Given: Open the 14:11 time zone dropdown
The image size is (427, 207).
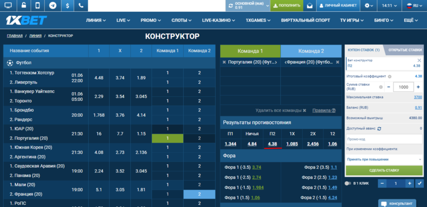Looking at the screenshot, I should 389,5.
